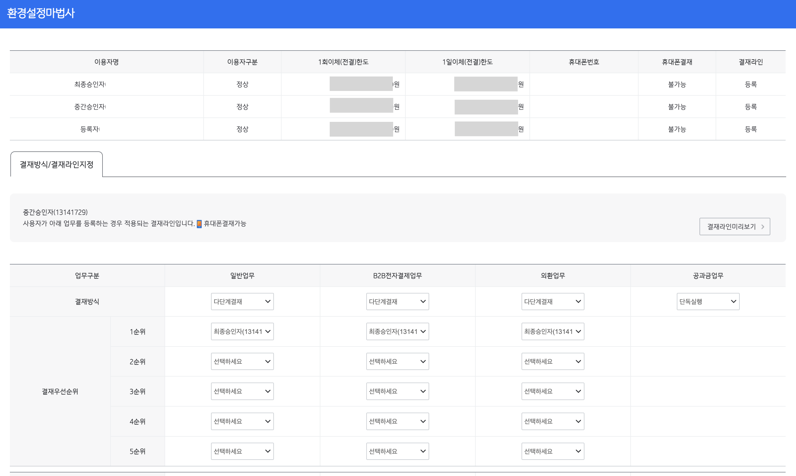This screenshot has height=476, width=796.
Task: Expand 4순위 dropdown under 외환업무
Action: (552, 421)
